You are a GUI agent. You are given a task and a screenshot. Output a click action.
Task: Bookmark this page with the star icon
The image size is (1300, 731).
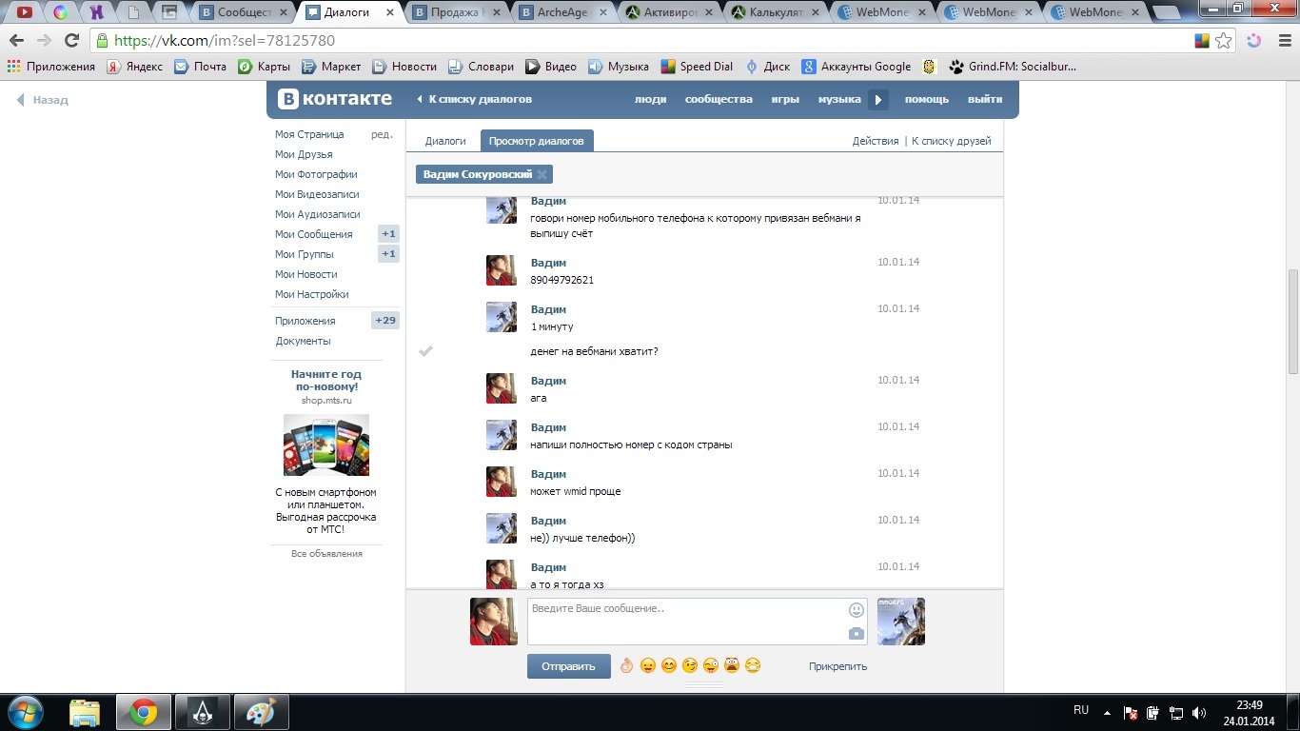coord(1224,41)
